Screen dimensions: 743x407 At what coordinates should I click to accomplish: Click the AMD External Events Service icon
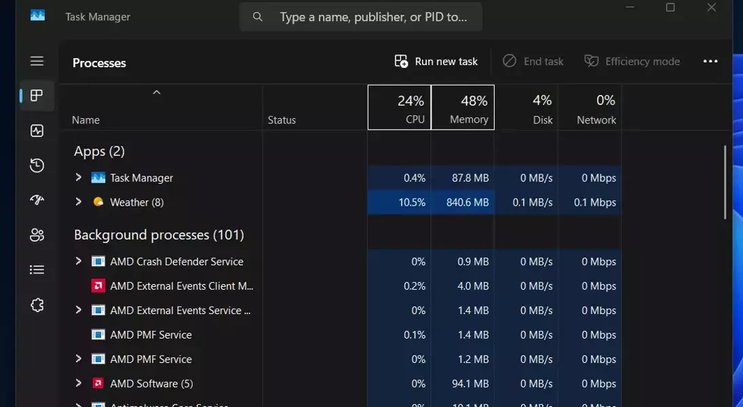pos(98,311)
